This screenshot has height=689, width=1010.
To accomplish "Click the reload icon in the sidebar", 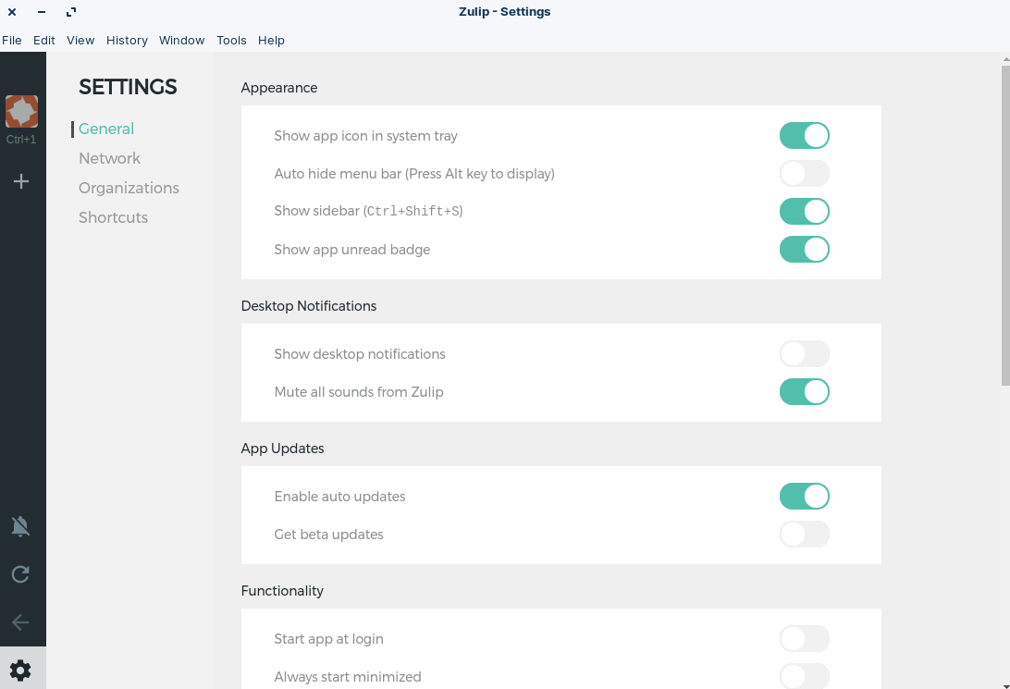I will tap(20, 574).
